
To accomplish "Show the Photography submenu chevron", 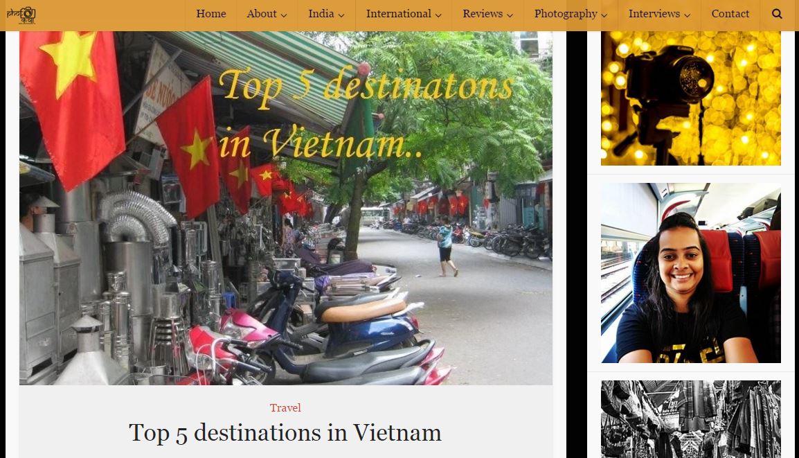I will click(x=604, y=15).
